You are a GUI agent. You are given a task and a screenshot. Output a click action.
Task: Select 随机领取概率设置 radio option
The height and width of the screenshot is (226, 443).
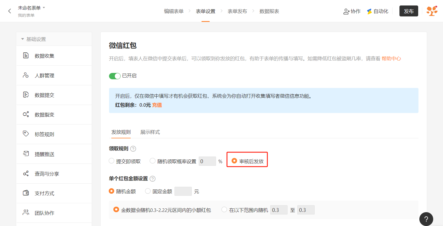point(153,161)
